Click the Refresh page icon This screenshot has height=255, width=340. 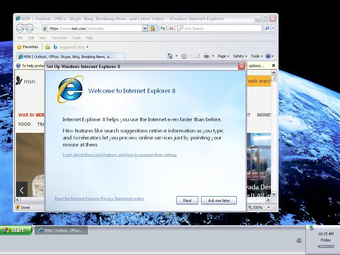(163, 29)
